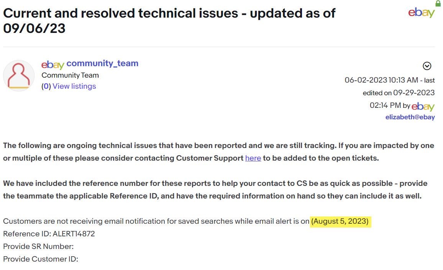443x270 pixels.
Task: Follow the 'here' Customer Support link
Action: tap(253, 158)
